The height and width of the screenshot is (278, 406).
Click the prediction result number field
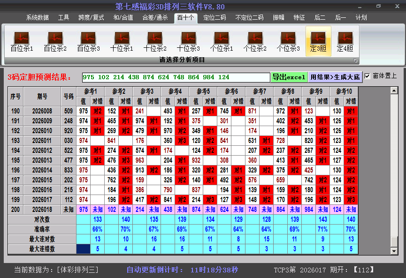tap(176, 77)
